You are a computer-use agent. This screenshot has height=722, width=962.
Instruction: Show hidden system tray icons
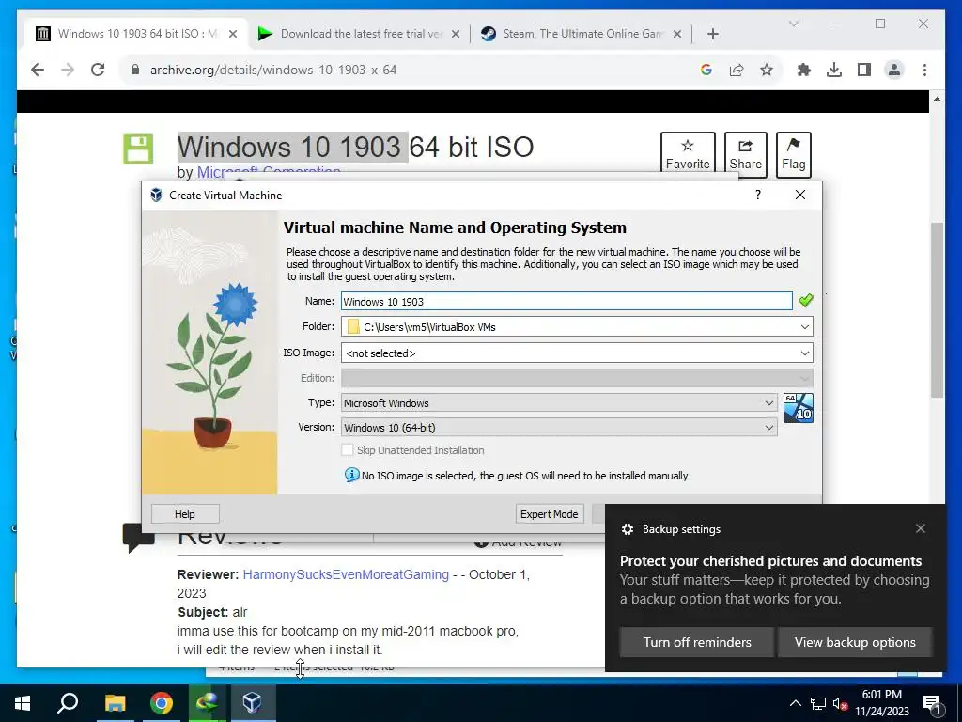pos(795,703)
